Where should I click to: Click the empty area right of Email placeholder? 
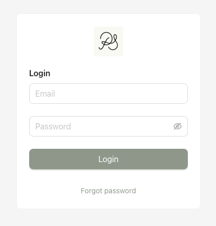pyautogui.click(x=121, y=94)
